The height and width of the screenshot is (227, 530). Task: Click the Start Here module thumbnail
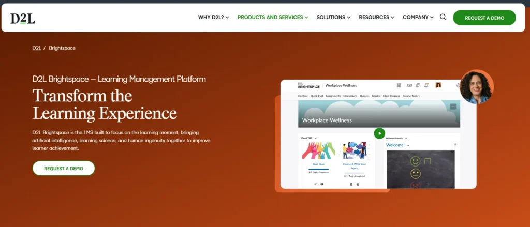318,150
